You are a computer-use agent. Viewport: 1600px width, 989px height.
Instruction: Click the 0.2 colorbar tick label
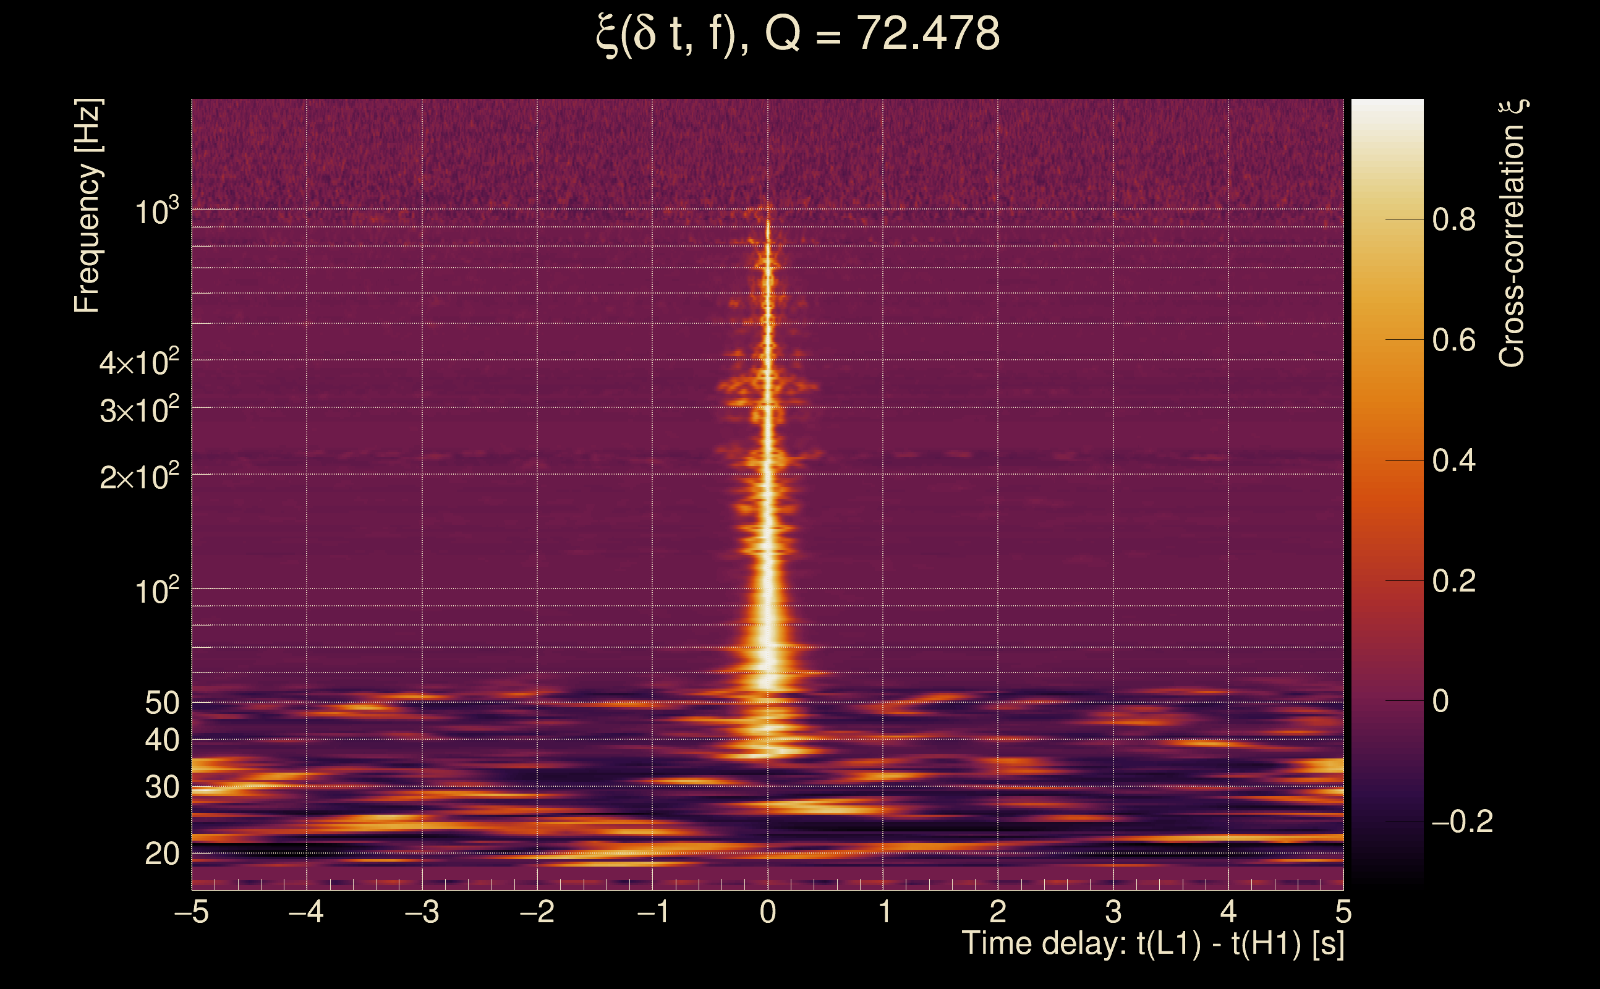point(1453,582)
